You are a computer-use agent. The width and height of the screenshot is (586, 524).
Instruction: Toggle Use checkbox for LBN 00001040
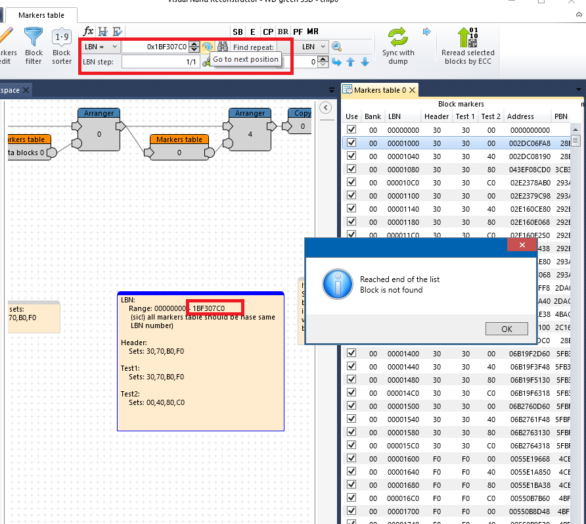351,156
